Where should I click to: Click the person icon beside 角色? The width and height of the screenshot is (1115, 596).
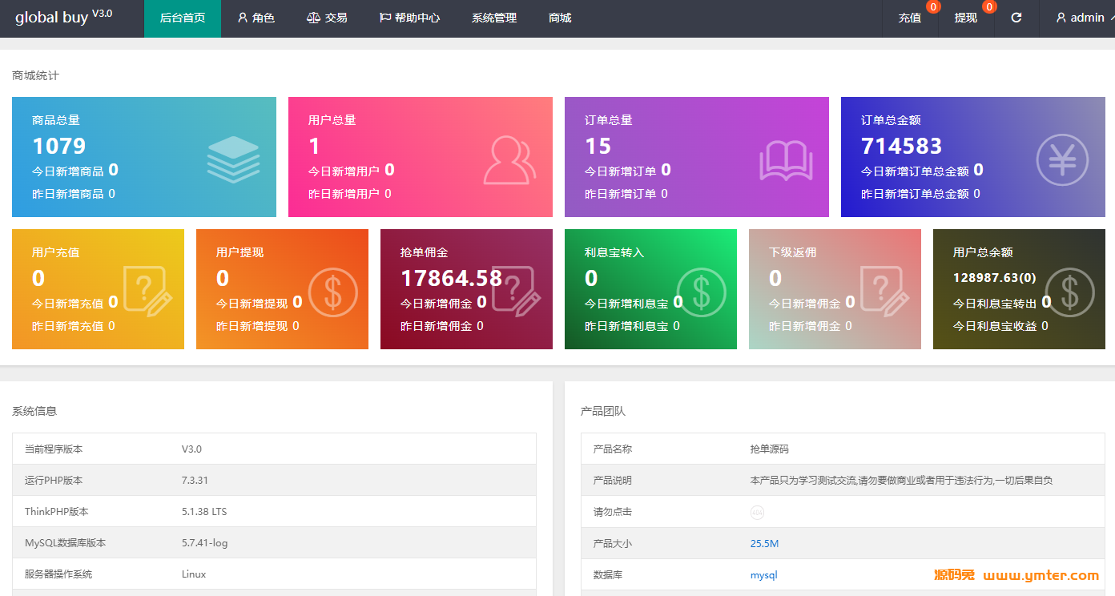click(243, 18)
